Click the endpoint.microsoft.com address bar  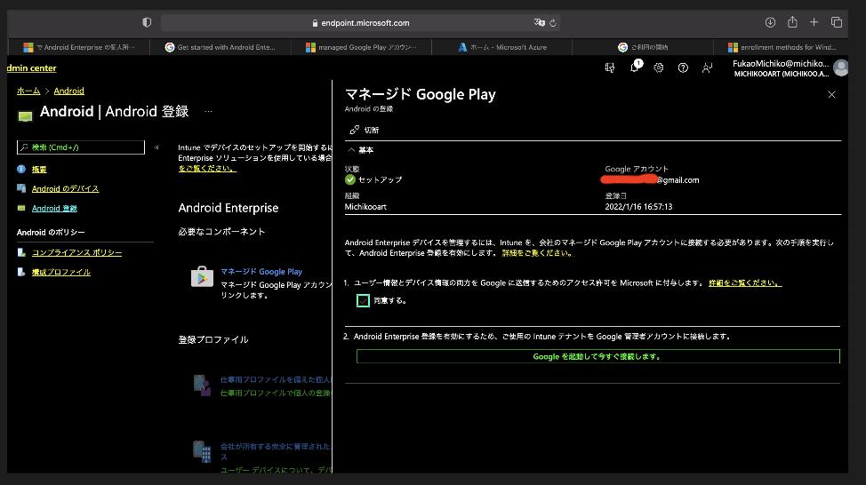pos(360,22)
